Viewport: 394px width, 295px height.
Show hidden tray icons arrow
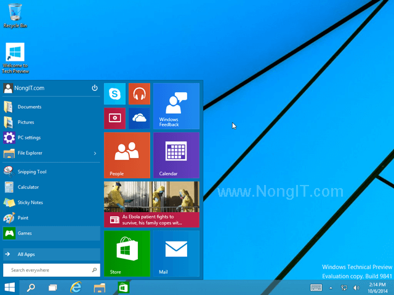tap(331, 288)
